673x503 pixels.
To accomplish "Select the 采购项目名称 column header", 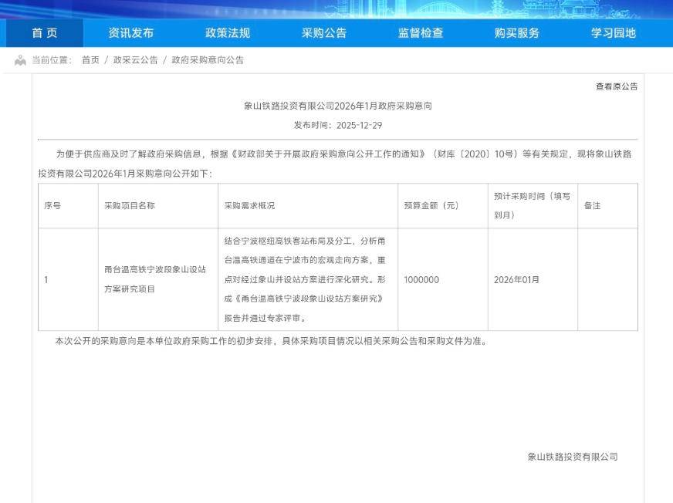I will click(x=130, y=206).
